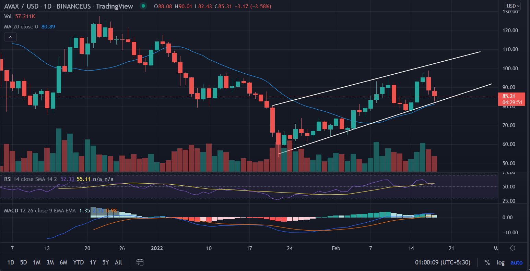Open the UTC+5:30 timezone menu

443,262
